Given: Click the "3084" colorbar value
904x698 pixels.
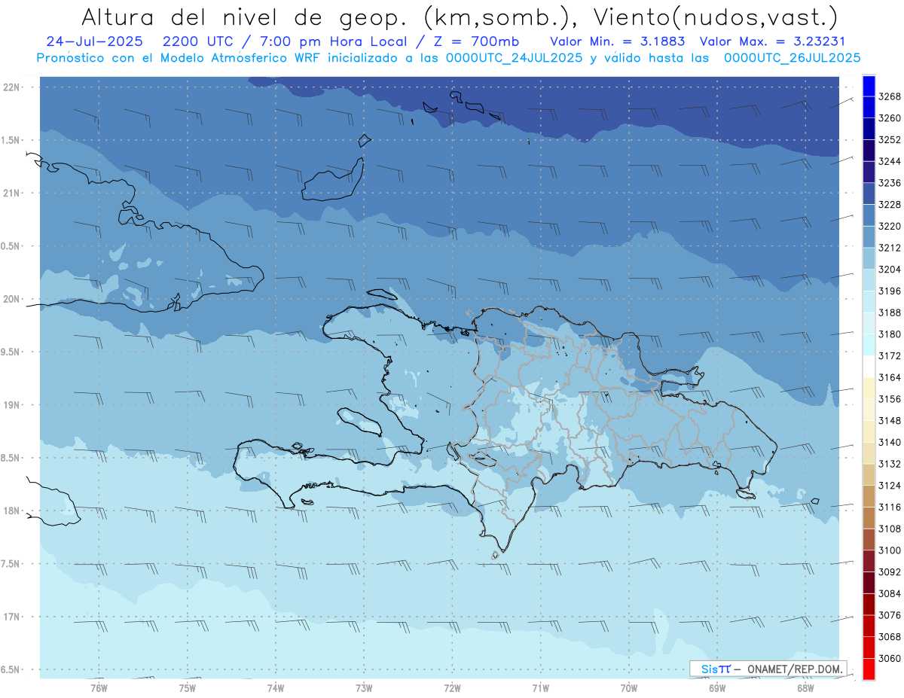Looking at the screenshot, I should click(x=890, y=593).
